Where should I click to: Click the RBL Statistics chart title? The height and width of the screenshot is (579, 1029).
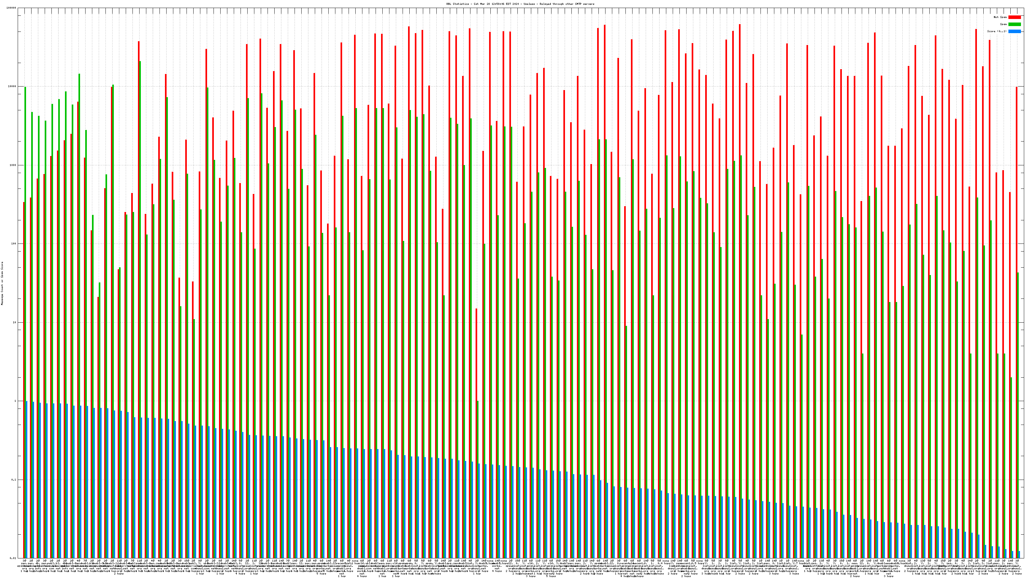520,4
